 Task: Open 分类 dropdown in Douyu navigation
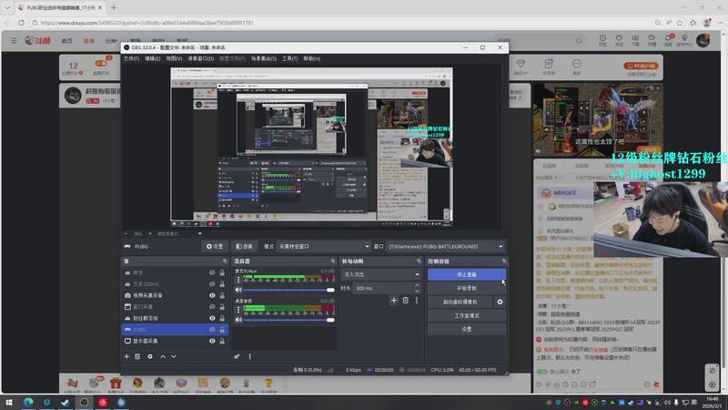click(x=111, y=41)
